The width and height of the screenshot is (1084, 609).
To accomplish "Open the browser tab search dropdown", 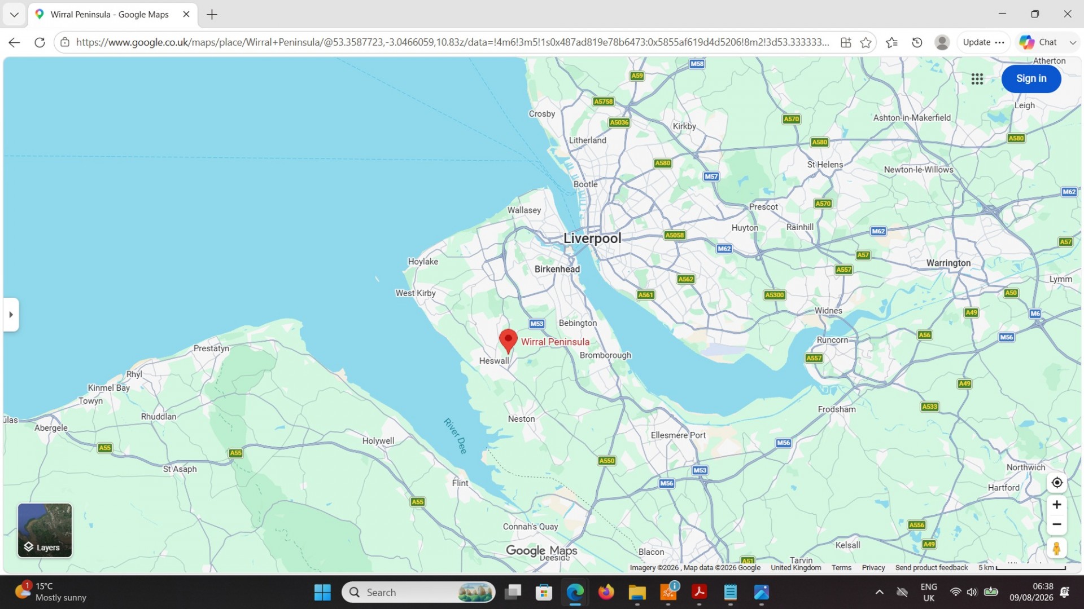I will (x=14, y=15).
